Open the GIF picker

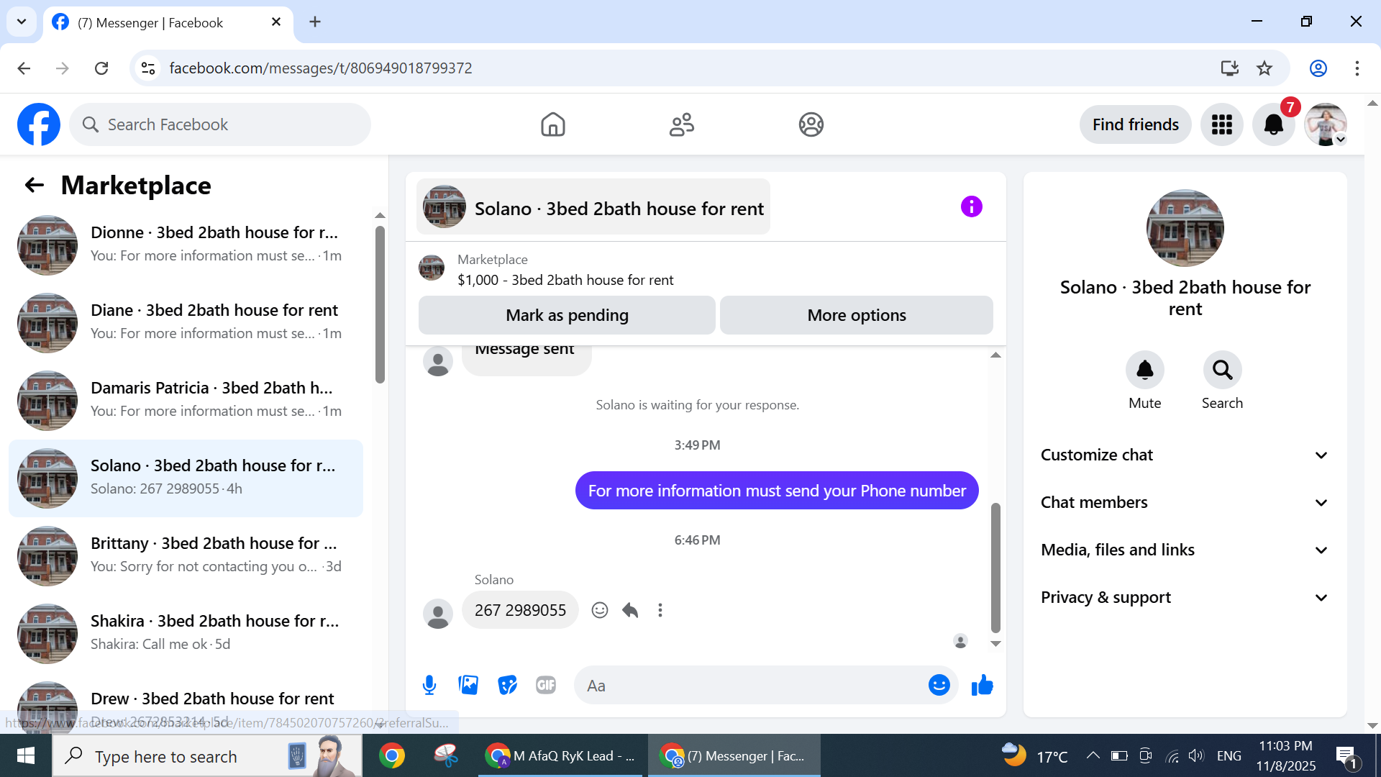click(x=546, y=685)
